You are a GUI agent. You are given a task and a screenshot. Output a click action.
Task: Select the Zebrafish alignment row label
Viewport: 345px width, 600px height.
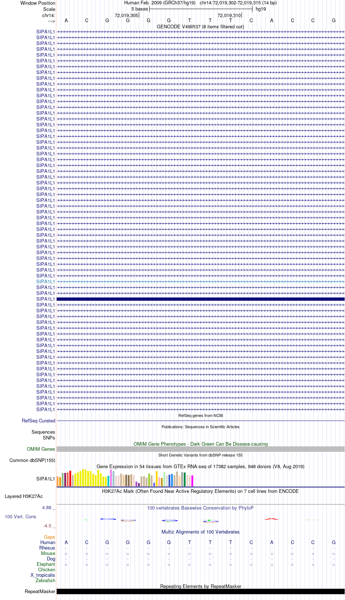pos(45,580)
